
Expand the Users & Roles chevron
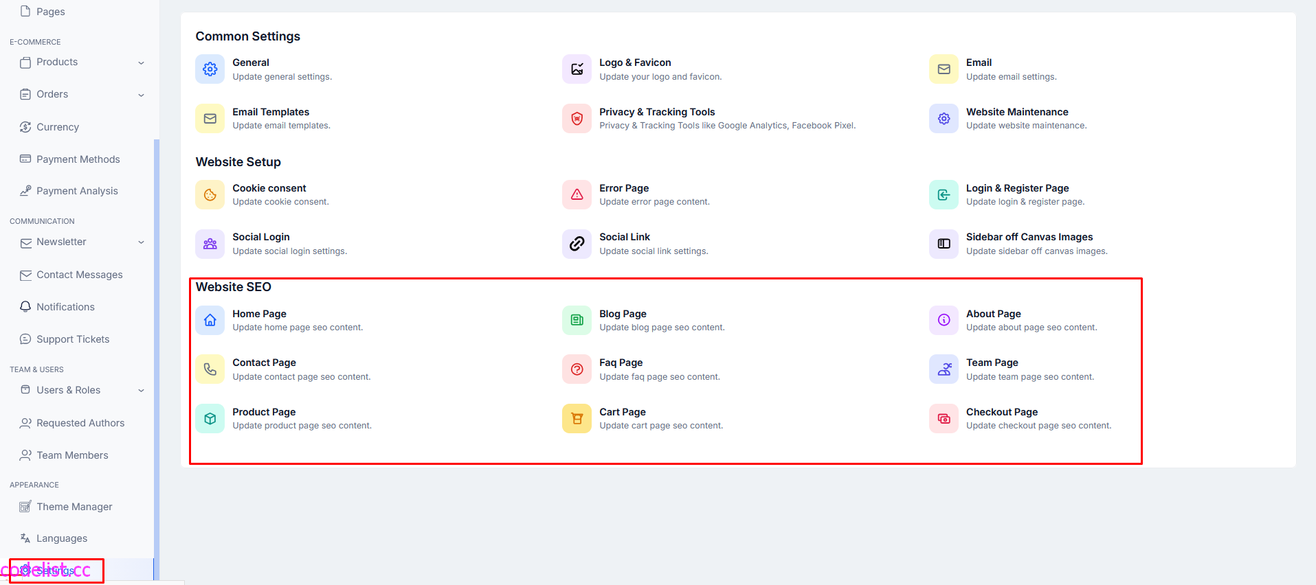pyautogui.click(x=141, y=391)
